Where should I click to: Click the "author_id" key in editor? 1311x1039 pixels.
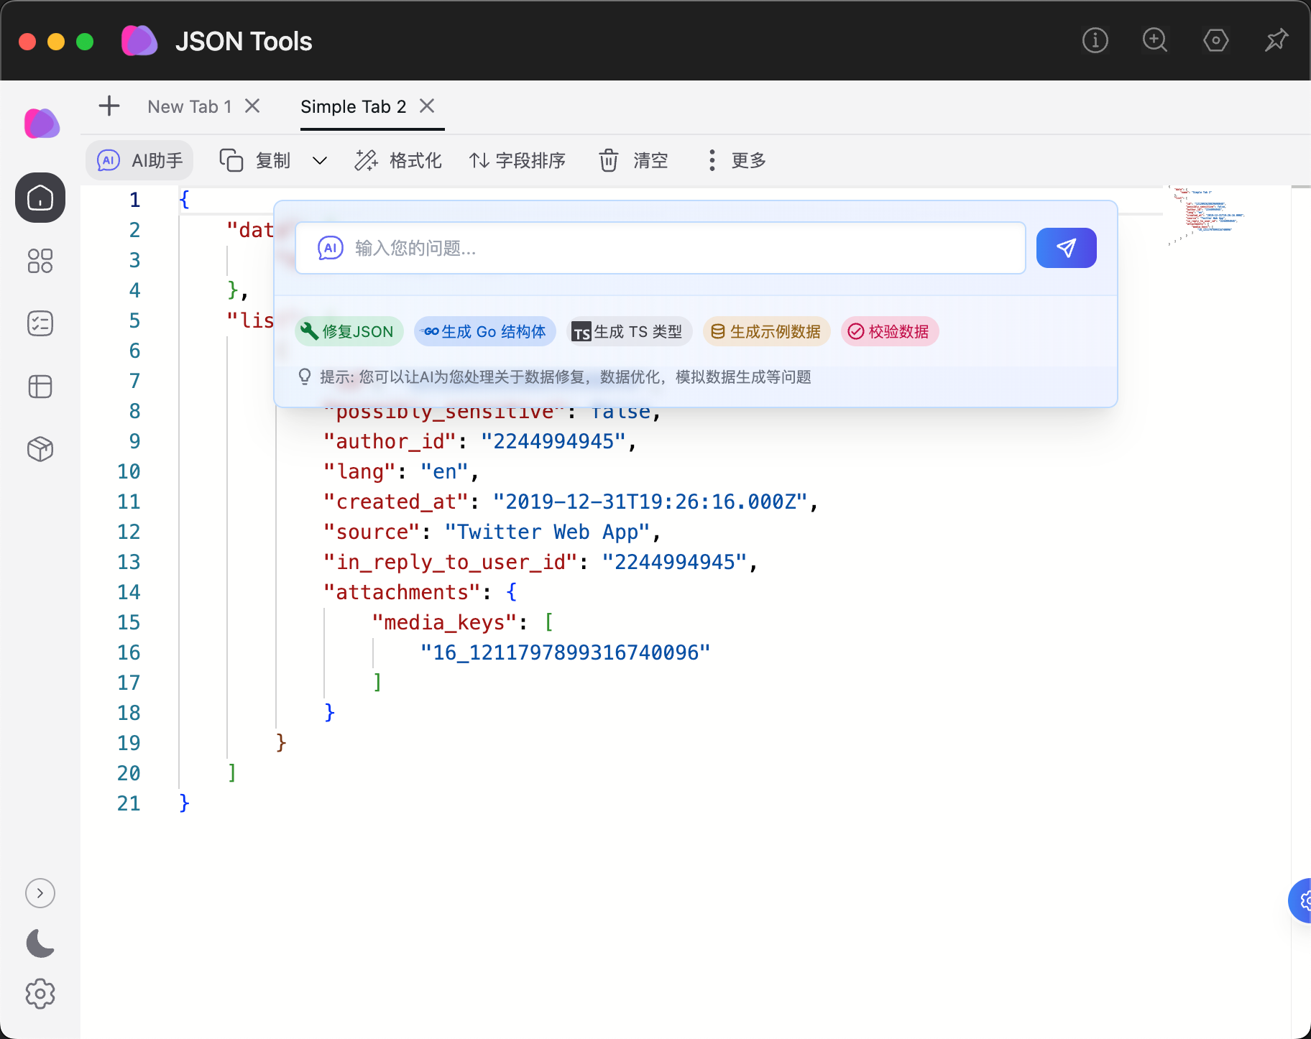tap(390, 441)
